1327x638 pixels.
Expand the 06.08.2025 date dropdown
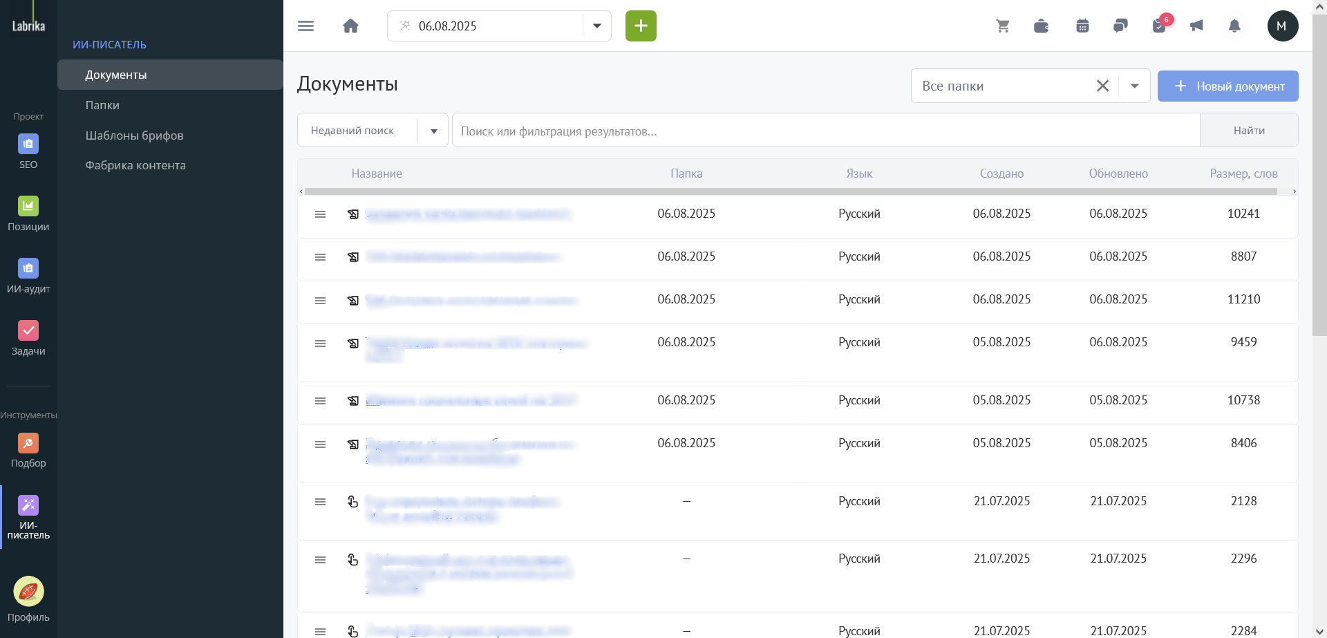[597, 26]
